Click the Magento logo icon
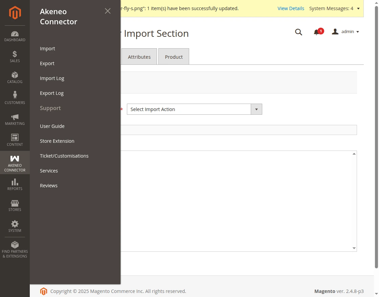 tap(15, 13)
